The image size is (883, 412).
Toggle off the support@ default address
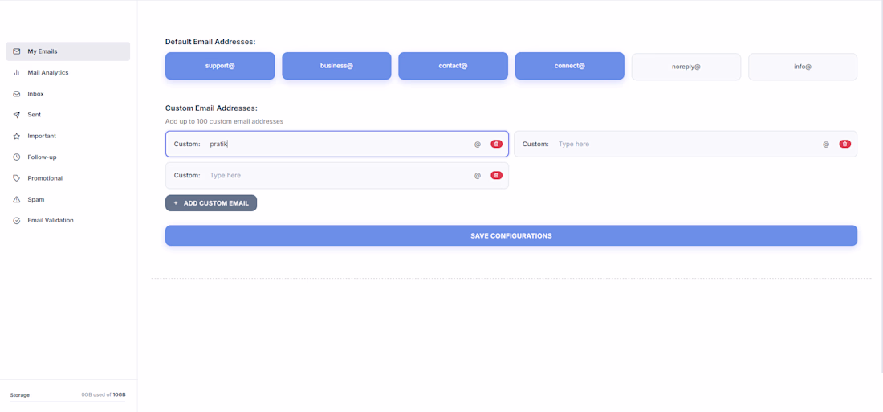point(220,66)
